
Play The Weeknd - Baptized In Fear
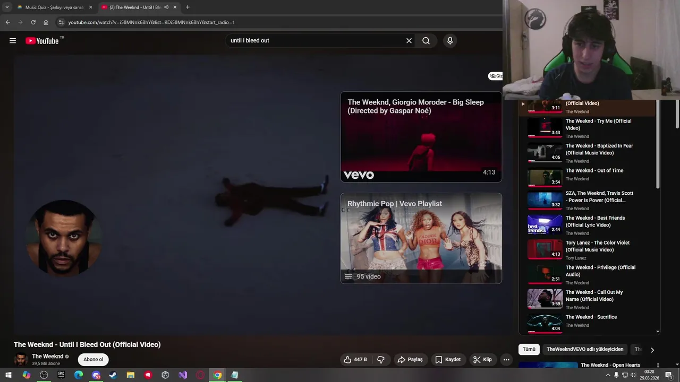tap(587, 153)
